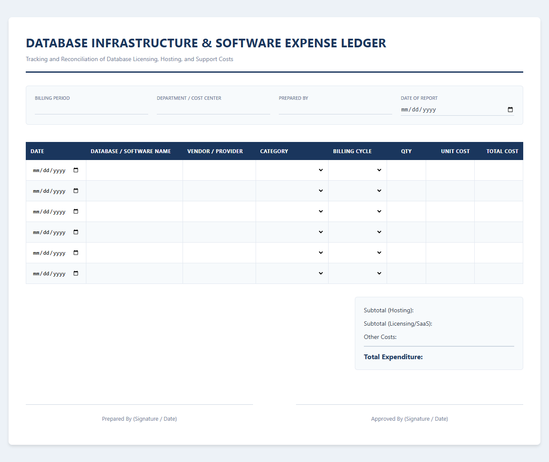
Task: Open Billing Cycle dropdown in fifth row
Action: point(357,253)
